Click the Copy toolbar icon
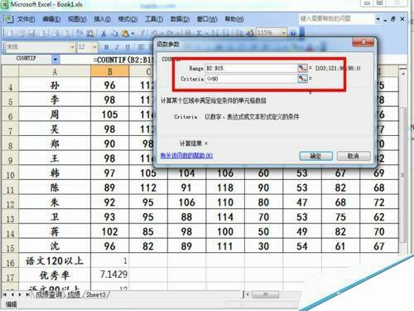 pyautogui.click(x=114, y=33)
